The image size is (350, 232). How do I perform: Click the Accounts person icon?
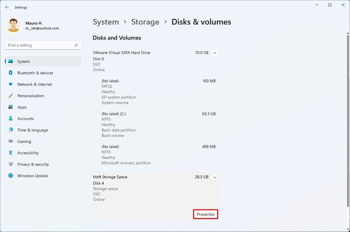11,118
